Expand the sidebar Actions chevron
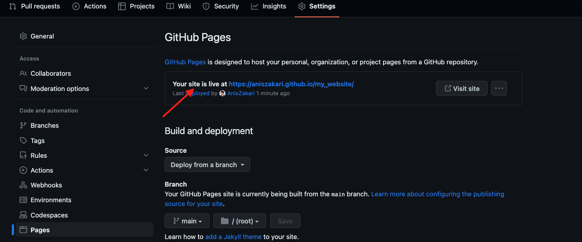Viewport: 582px width, 242px height. coord(146,170)
